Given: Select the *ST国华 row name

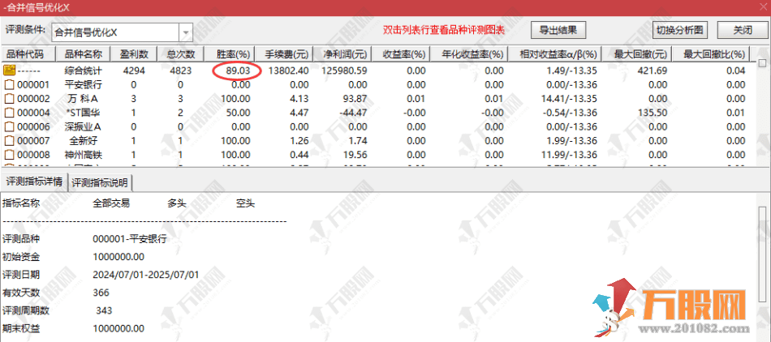Looking at the screenshot, I should (x=83, y=113).
